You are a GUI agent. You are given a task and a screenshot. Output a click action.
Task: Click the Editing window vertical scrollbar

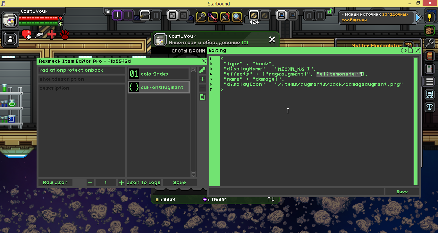[x=416, y=121]
